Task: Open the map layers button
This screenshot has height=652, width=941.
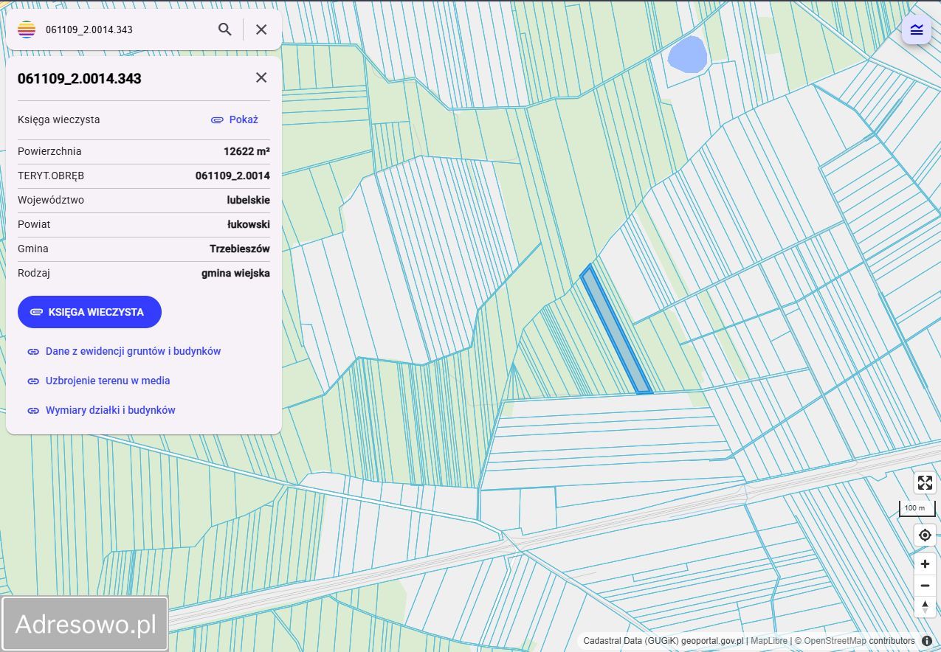Action: pos(917,30)
